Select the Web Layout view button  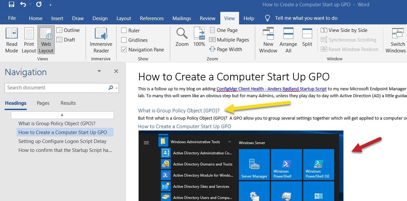46,40
